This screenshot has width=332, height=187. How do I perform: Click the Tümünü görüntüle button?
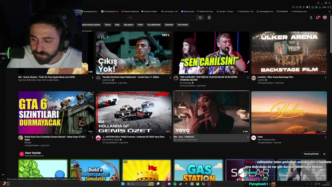[311, 154]
